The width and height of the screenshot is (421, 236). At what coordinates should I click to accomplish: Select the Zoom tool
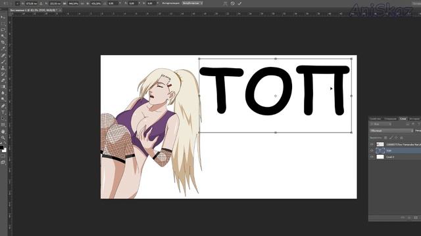3,138
